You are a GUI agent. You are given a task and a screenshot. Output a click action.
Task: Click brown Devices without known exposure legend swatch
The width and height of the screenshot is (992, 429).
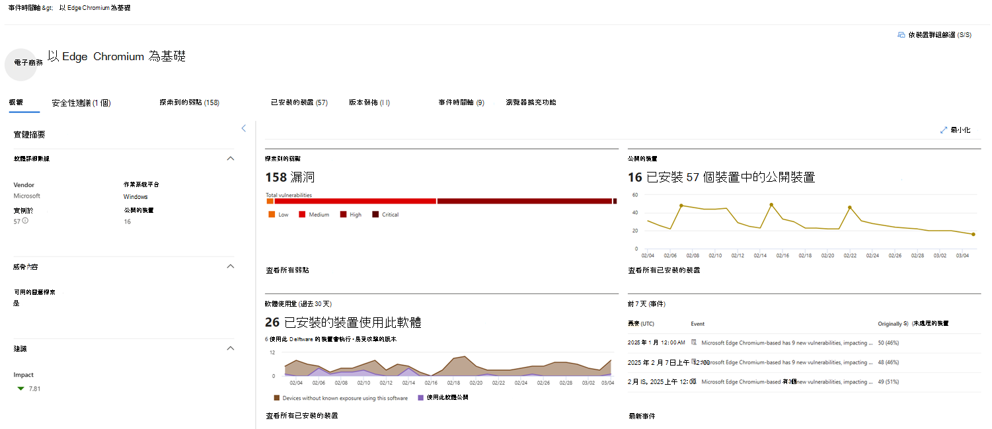click(x=276, y=398)
